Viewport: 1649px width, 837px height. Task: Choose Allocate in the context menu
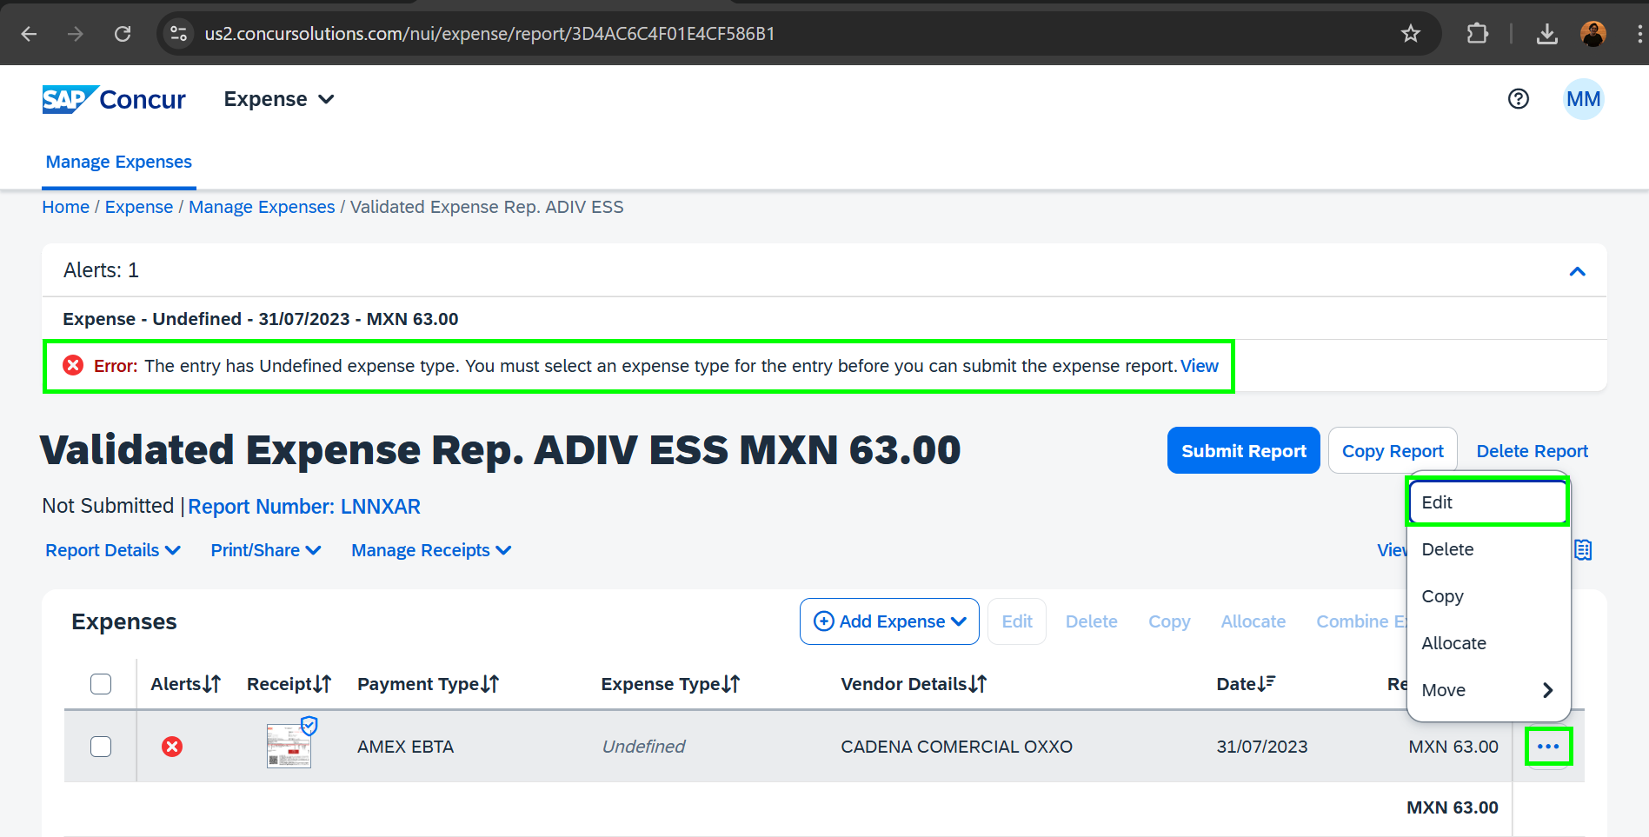1487,643
